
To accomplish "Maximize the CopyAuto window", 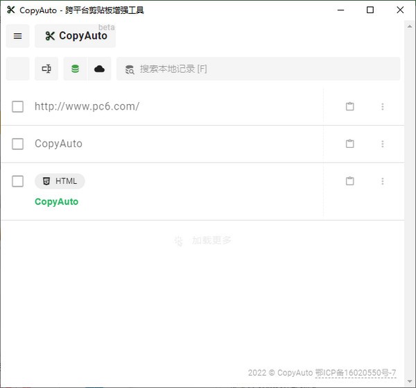I will pos(370,10).
